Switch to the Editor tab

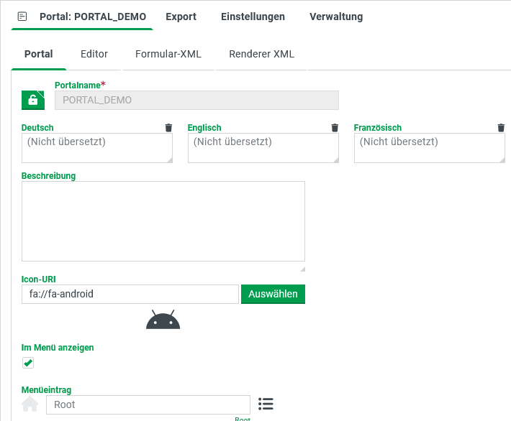point(94,54)
